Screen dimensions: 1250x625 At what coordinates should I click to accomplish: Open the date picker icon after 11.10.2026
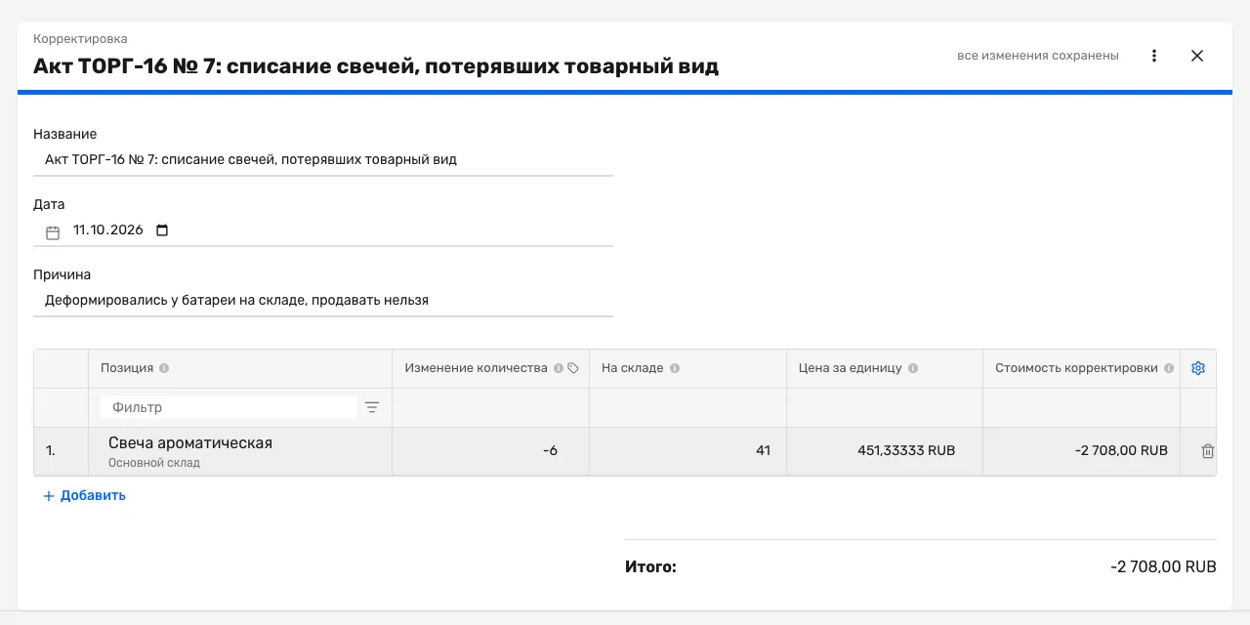(x=162, y=230)
